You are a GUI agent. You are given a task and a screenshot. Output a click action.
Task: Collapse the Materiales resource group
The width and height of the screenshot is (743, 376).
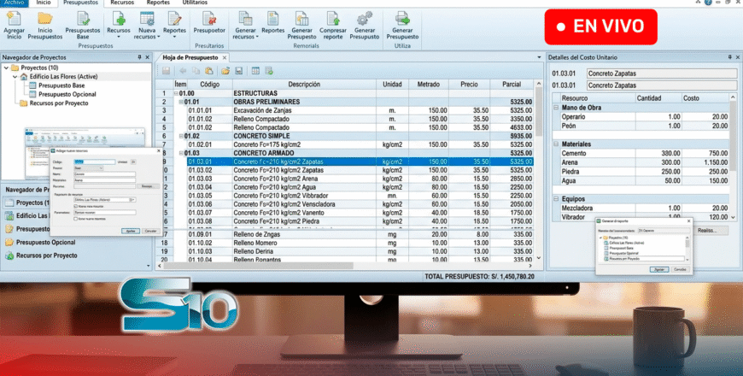(x=556, y=144)
